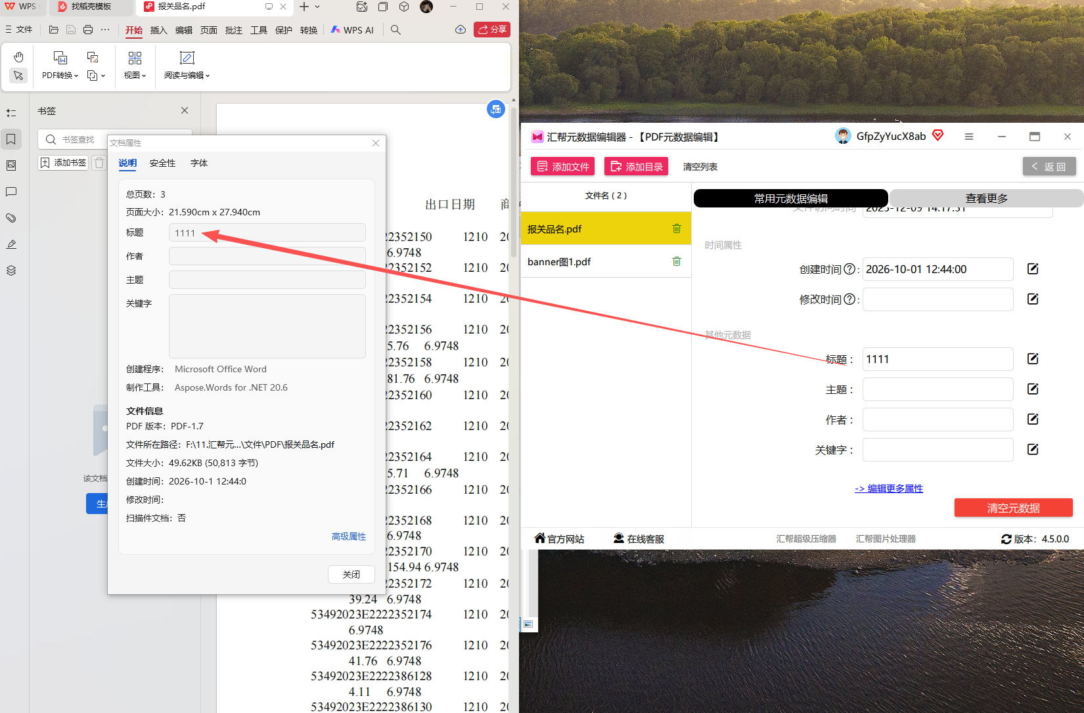Screen dimensions: 1084x713
Task: Open the 编辑更多属性 link
Action: click(889, 488)
